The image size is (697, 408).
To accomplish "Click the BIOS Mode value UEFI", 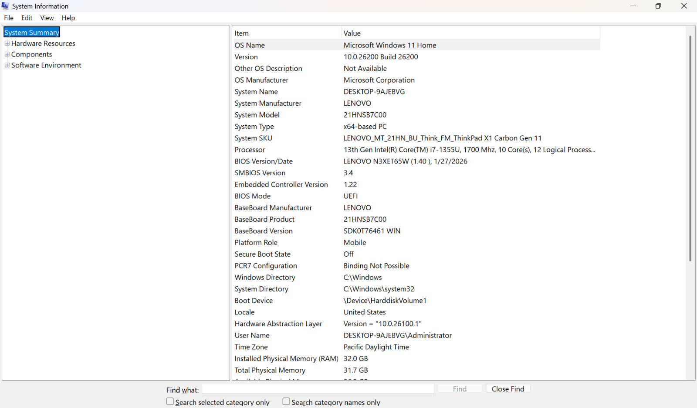I will coord(351,196).
